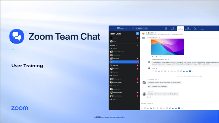Screen dimensions: 219x123
Task: Click the Google Drive icon in reply toolbar
Action: tap(184, 71)
